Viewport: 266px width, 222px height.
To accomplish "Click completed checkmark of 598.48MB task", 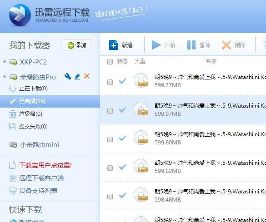I will click(x=122, y=196).
